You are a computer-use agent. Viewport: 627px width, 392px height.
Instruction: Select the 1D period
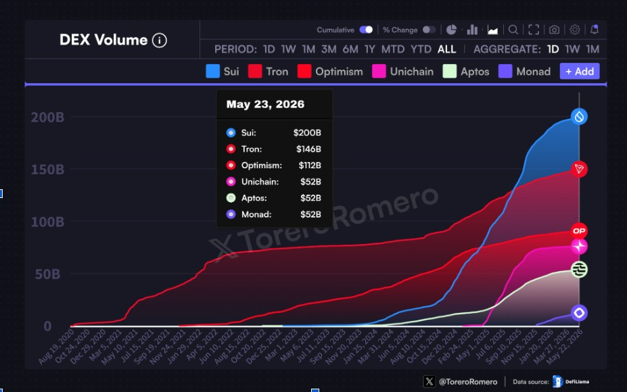tap(269, 49)
